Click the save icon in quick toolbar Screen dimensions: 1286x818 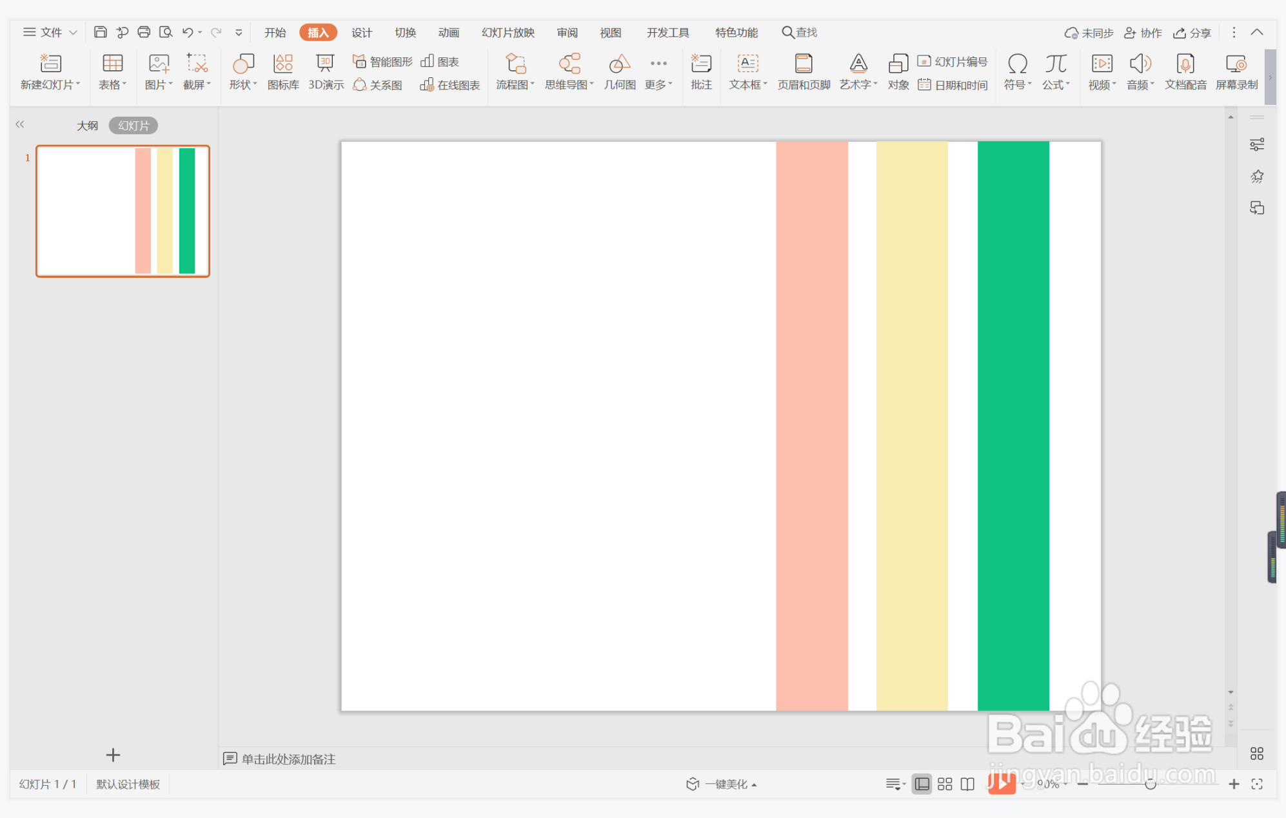point(101,32)
